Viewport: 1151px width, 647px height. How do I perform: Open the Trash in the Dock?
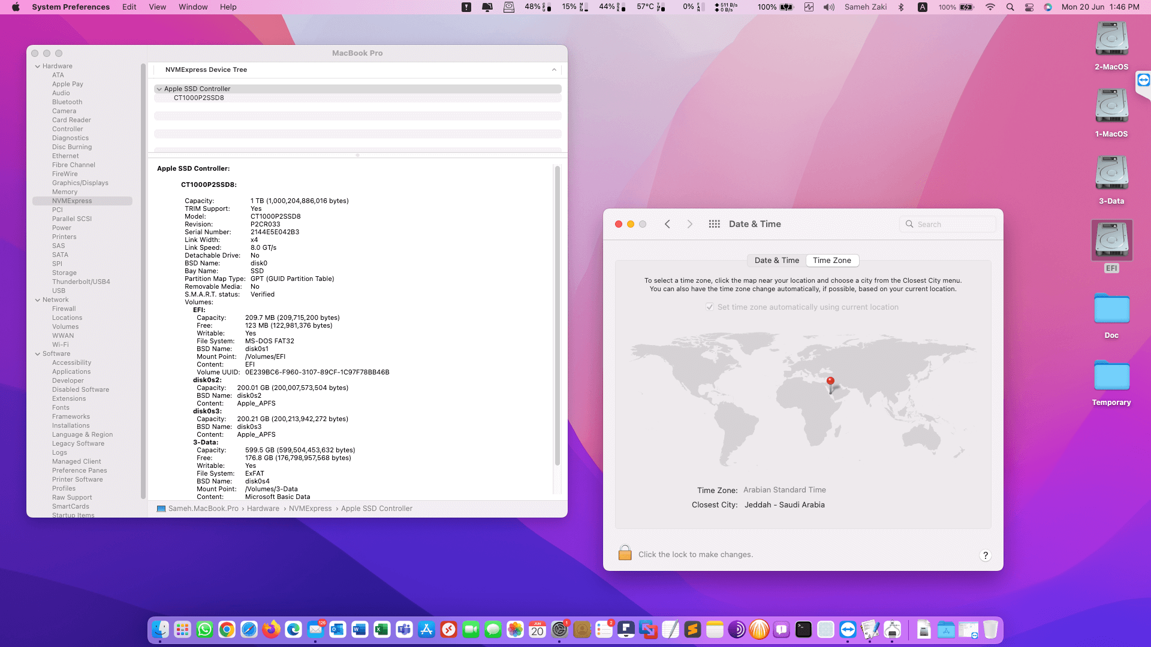pyautogui.click(x=990, y=630)
